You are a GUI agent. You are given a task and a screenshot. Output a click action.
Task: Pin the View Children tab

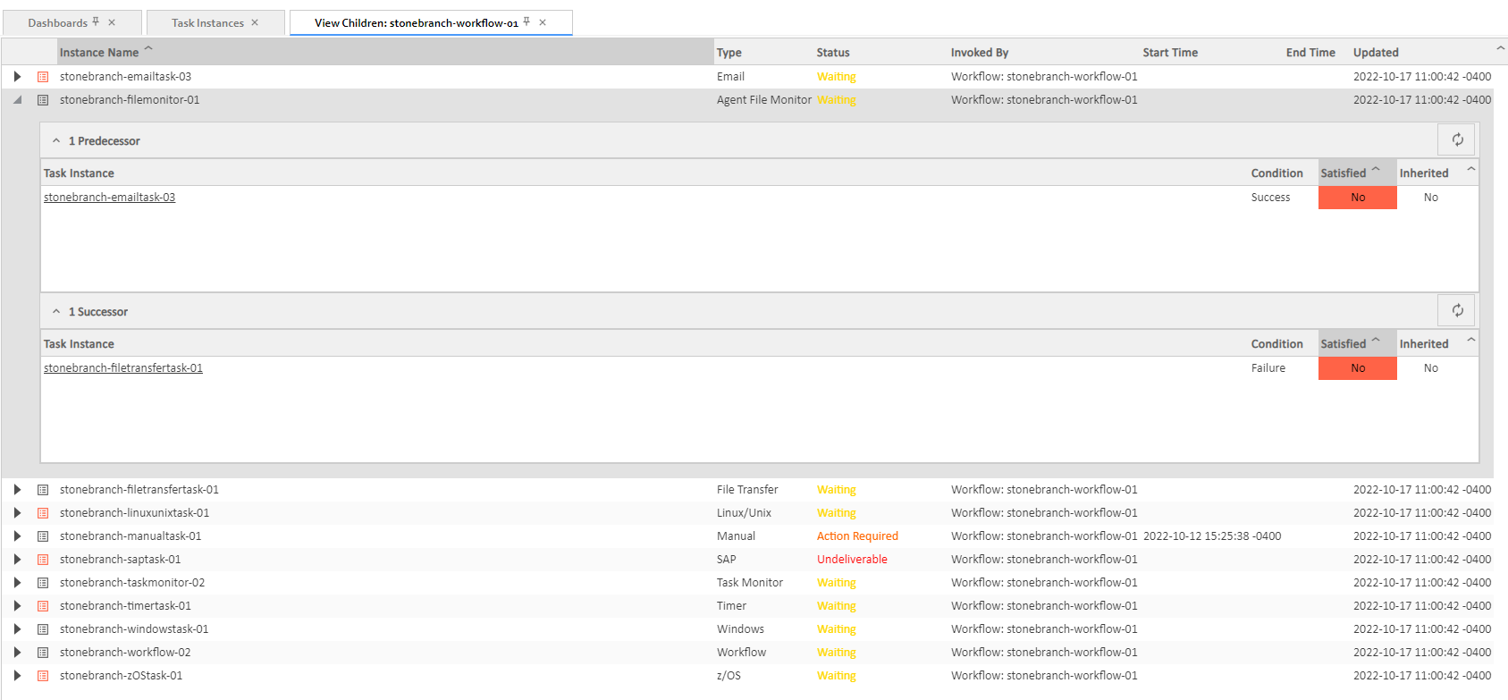tap(527, 22)
